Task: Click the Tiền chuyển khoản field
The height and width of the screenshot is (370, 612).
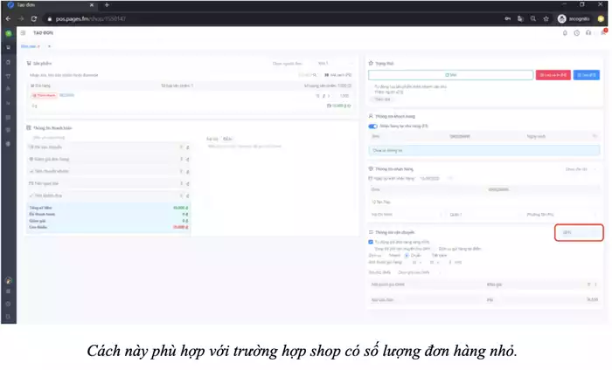Action: 108,171
